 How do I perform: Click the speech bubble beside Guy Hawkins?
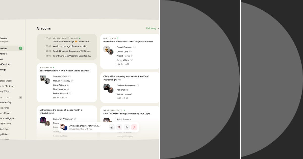coord(68,89)
